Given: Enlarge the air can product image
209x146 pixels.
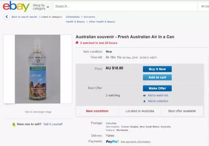Looking at the screenshot, I should (38, 69).
